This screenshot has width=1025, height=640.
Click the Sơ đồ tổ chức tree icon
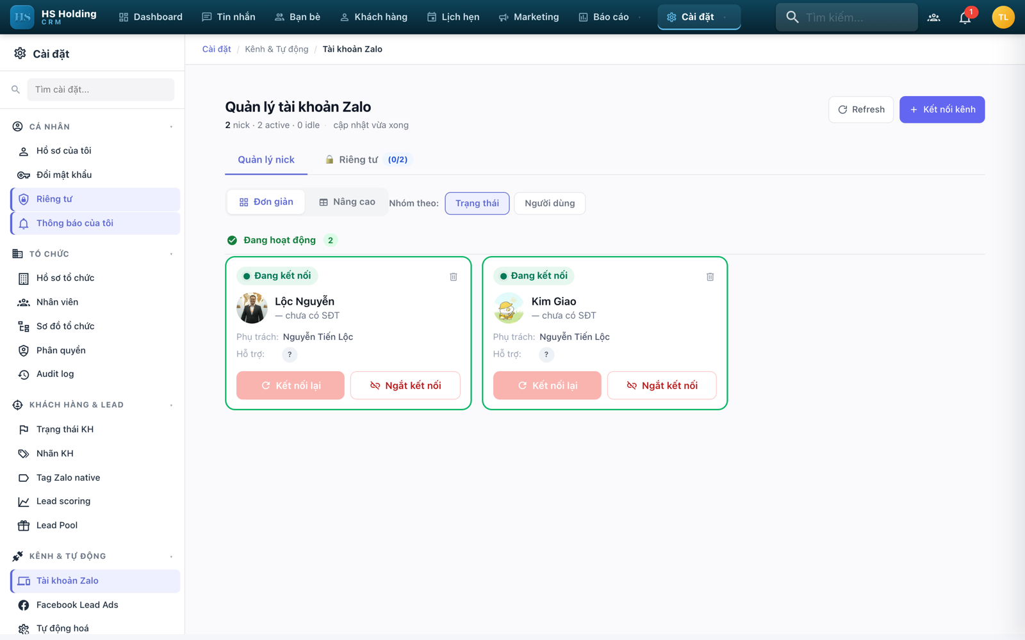tap(24, 326)
